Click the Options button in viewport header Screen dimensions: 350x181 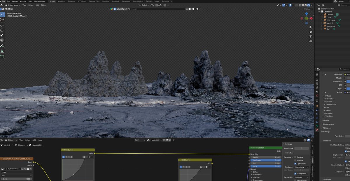(308, 9)
